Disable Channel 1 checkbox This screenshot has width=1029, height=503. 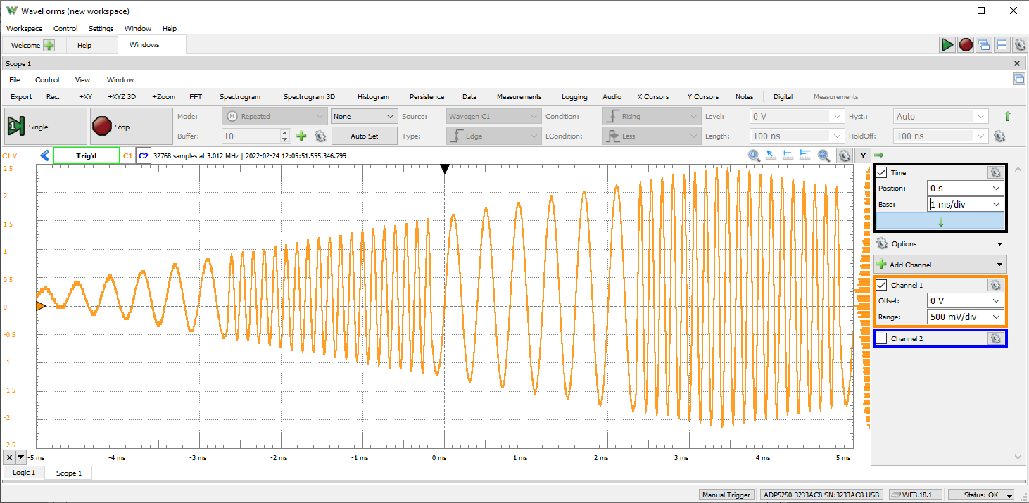(882, 285)
